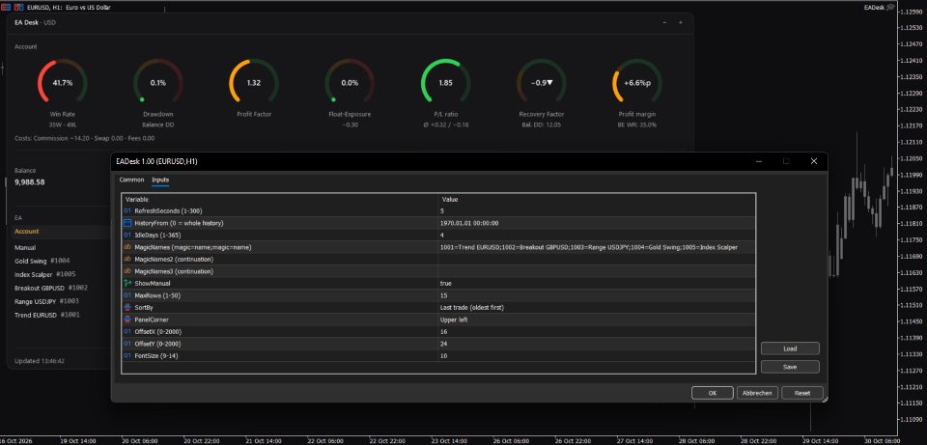Edit the IdleDays value 4

pos(596,236)
